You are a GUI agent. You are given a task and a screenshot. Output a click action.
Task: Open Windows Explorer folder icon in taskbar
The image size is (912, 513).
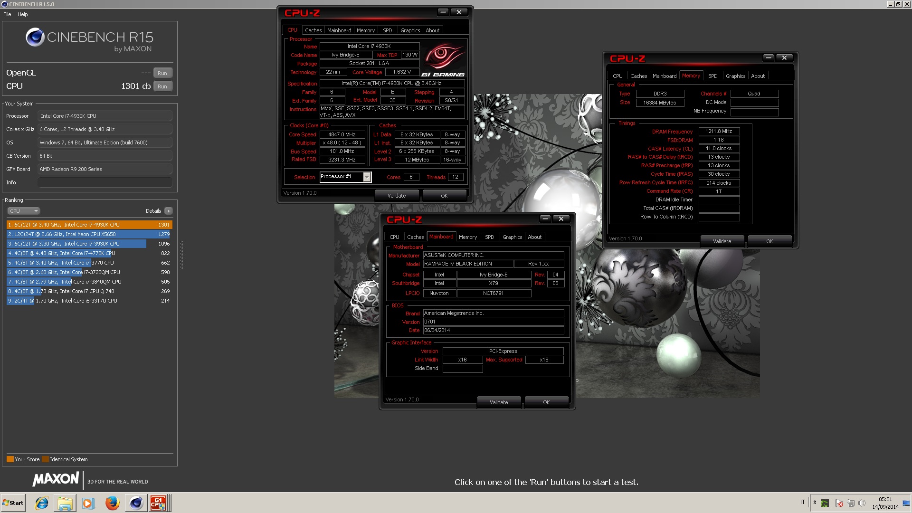coord(65,503)
